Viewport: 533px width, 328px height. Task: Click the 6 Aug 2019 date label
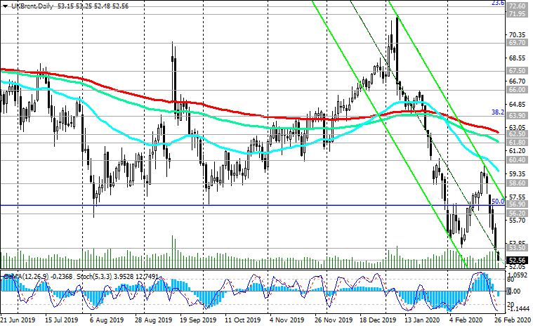click(107, 320)
